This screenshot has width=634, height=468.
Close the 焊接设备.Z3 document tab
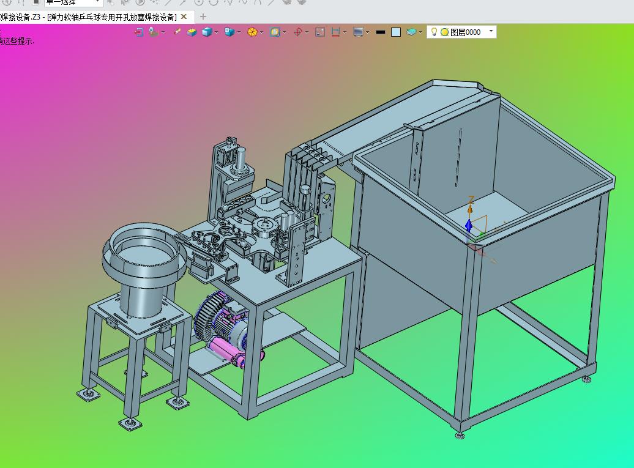click(184, 17)
